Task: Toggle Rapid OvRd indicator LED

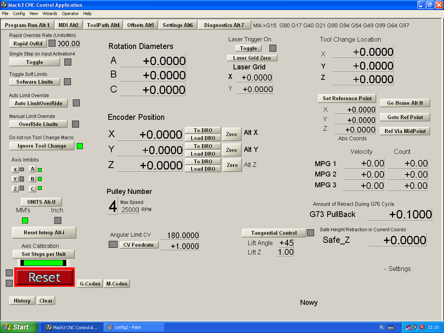Action: (x=52, y=43)
